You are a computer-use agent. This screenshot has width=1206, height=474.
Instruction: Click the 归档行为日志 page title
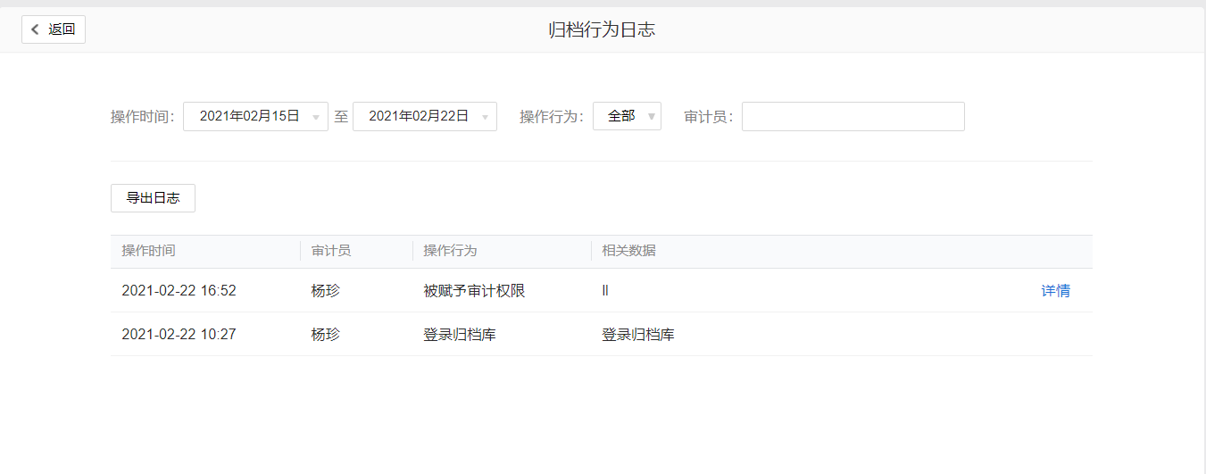point(602,29)
